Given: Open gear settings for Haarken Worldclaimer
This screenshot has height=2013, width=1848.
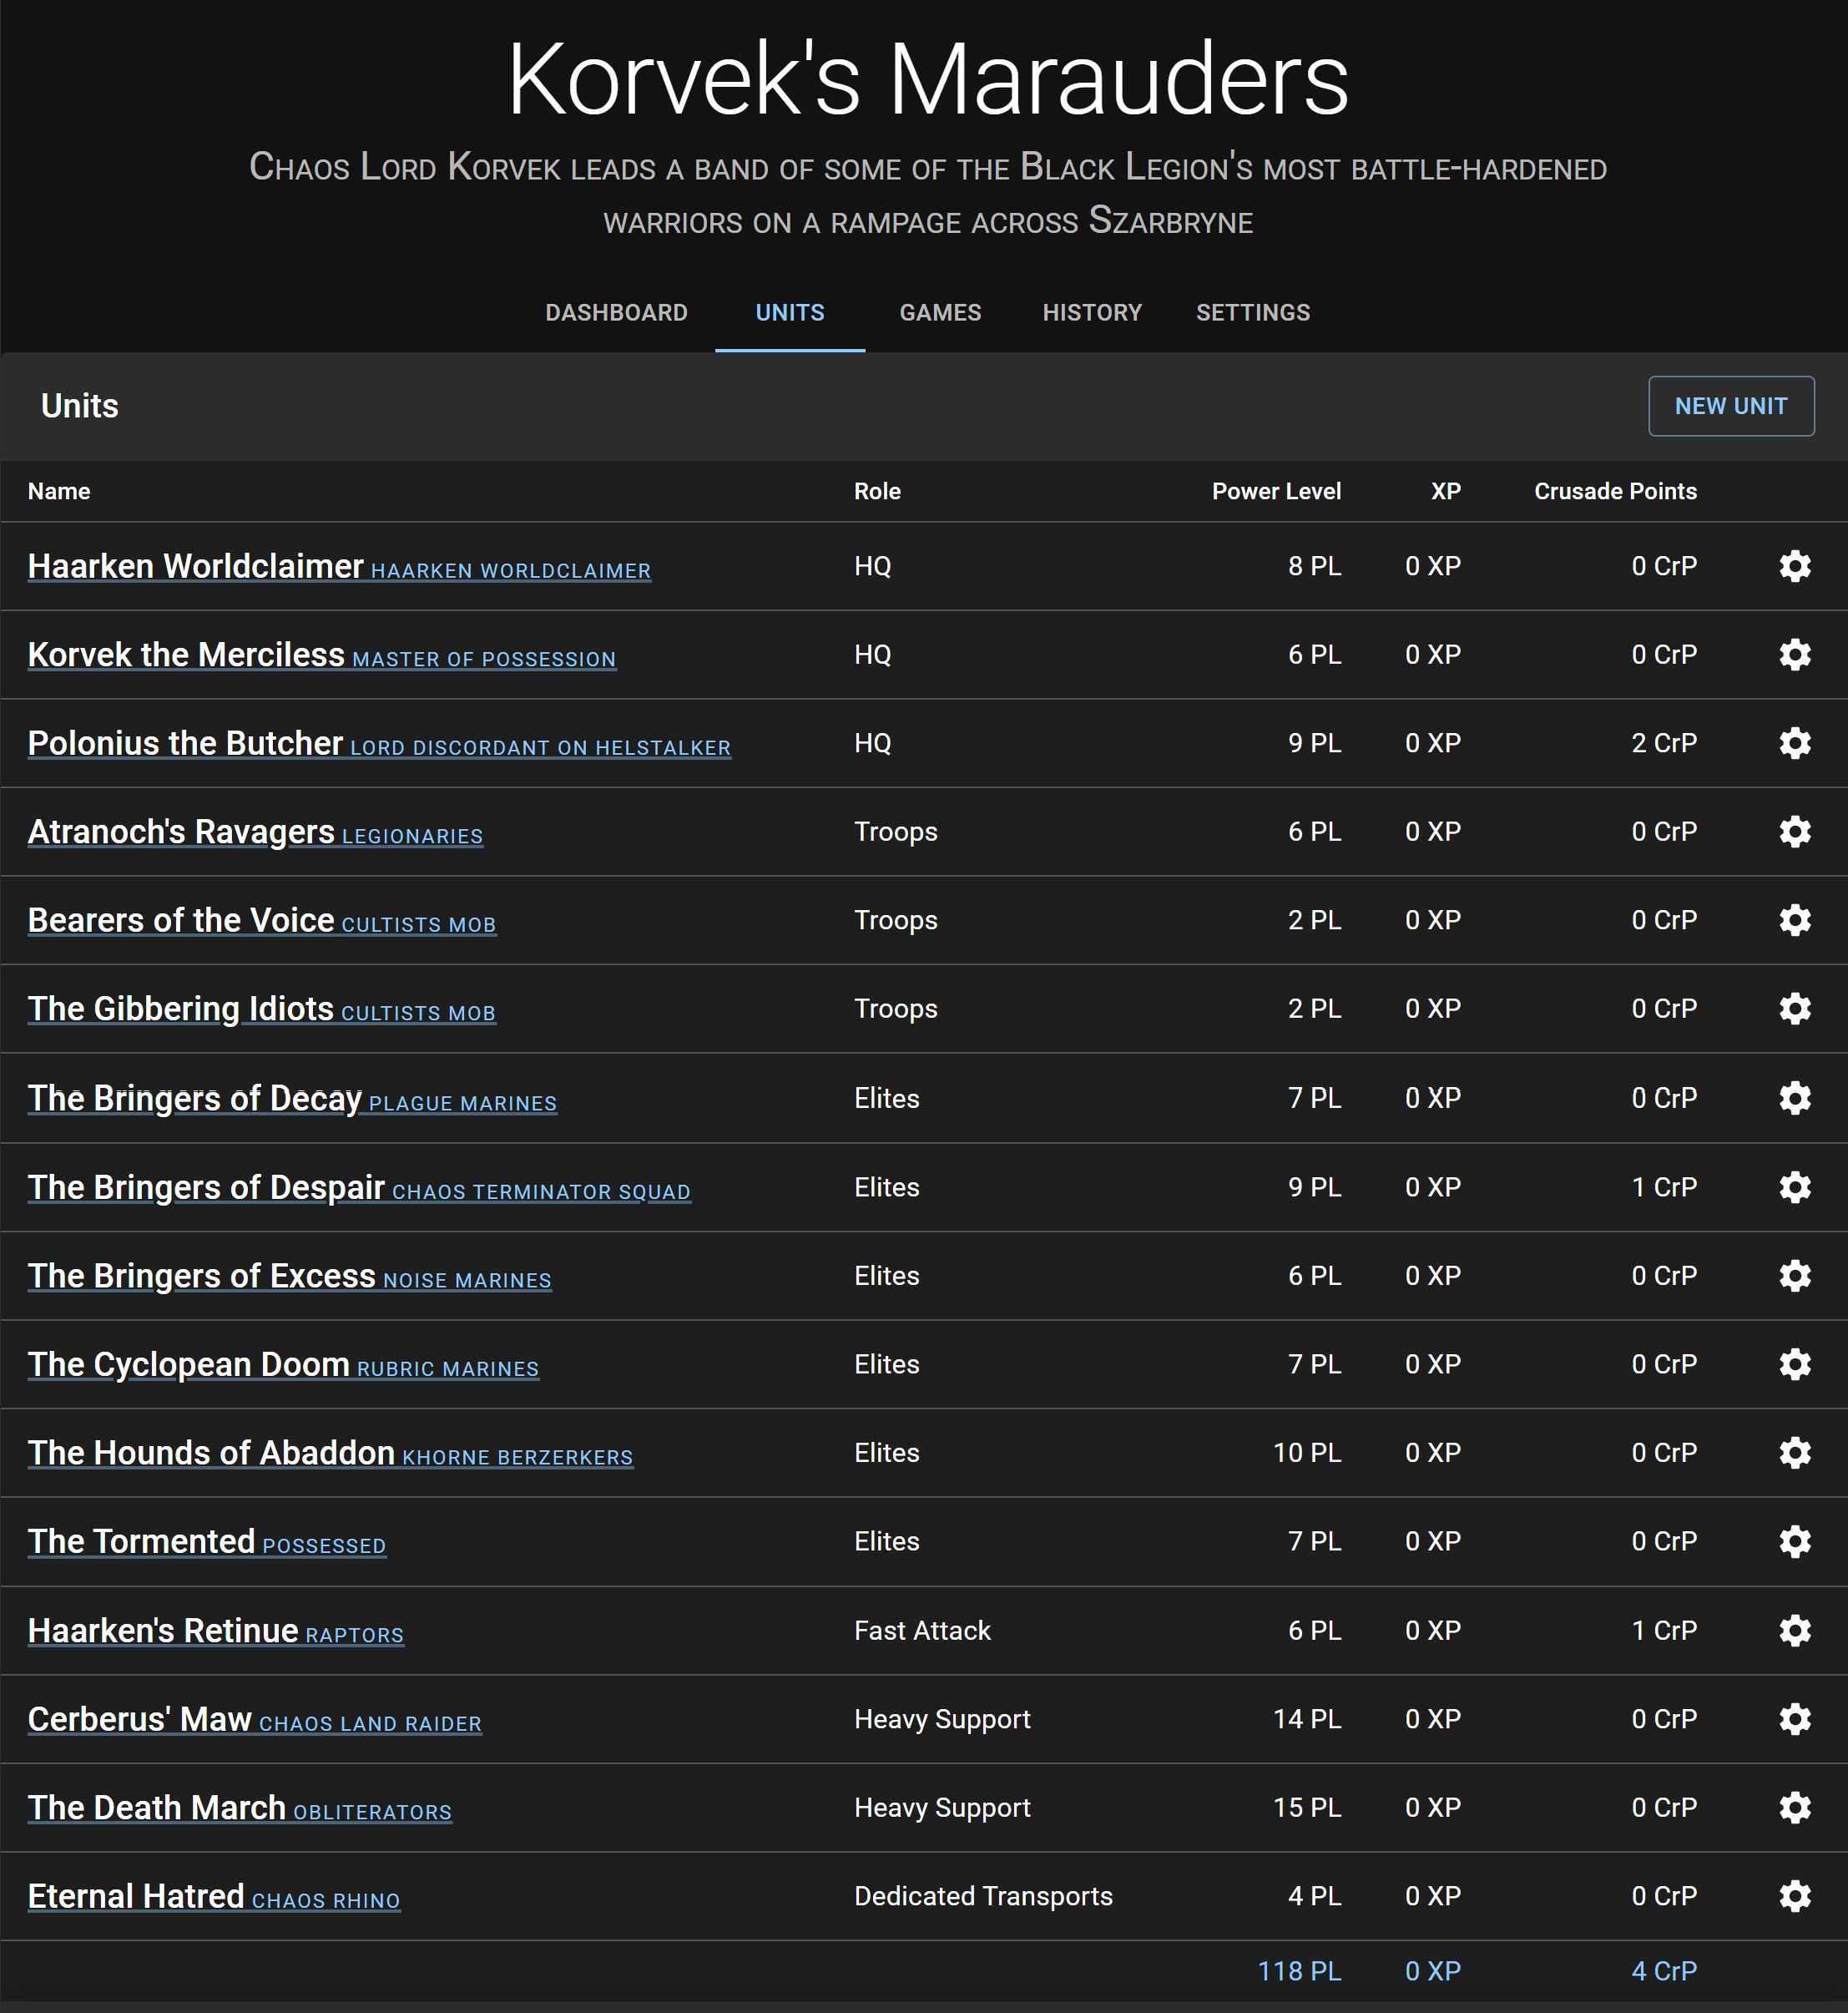Looking at the screenshot, I should point(1795,566).
